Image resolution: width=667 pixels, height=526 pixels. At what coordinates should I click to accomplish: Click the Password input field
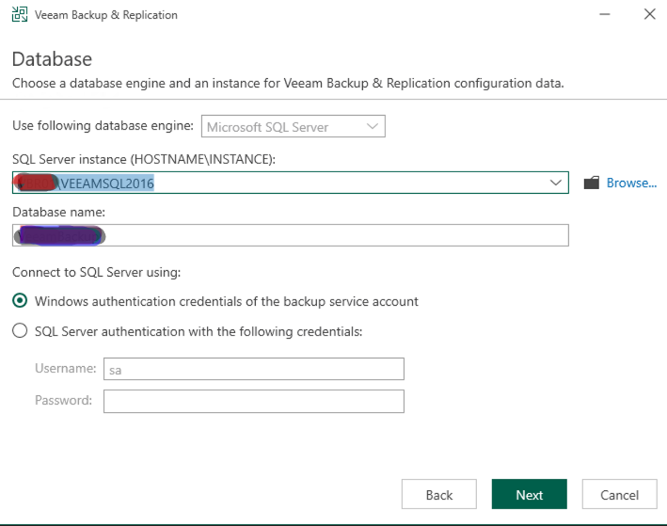pyautogui.click(x=253, y=401)
